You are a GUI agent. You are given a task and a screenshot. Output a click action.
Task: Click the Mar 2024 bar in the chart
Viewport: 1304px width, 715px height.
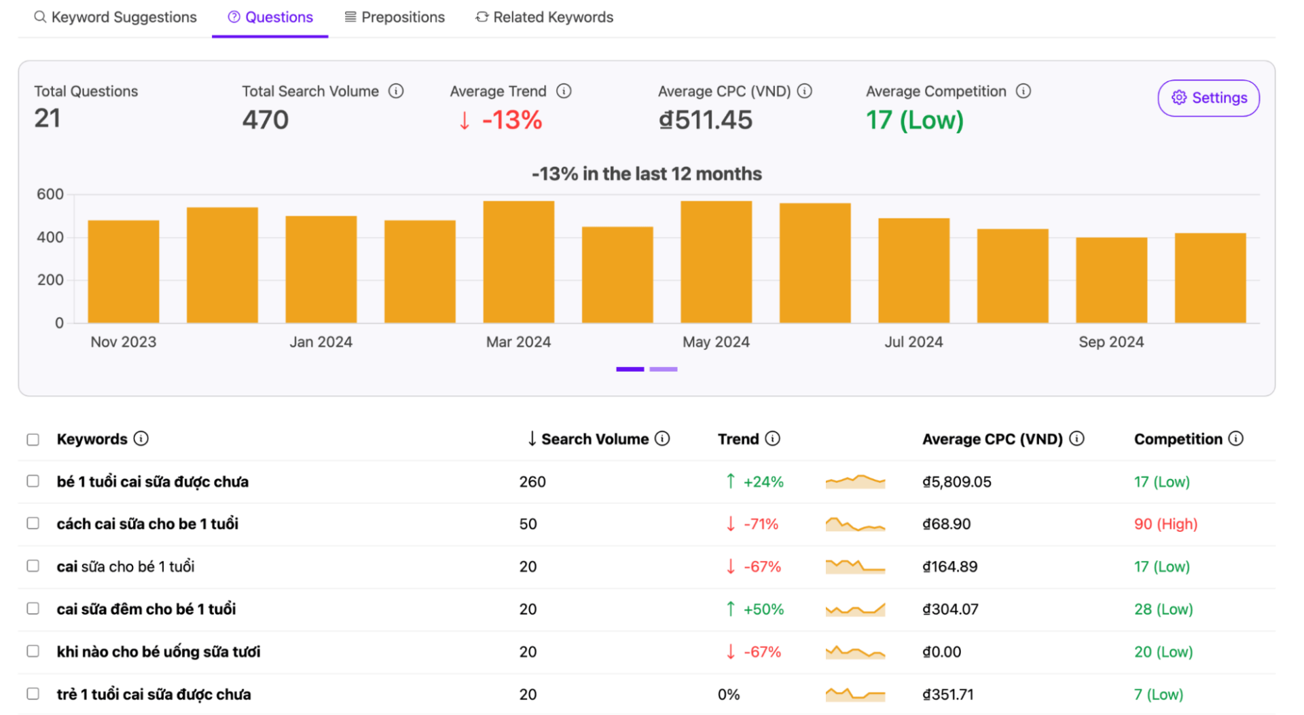point(519,262)
